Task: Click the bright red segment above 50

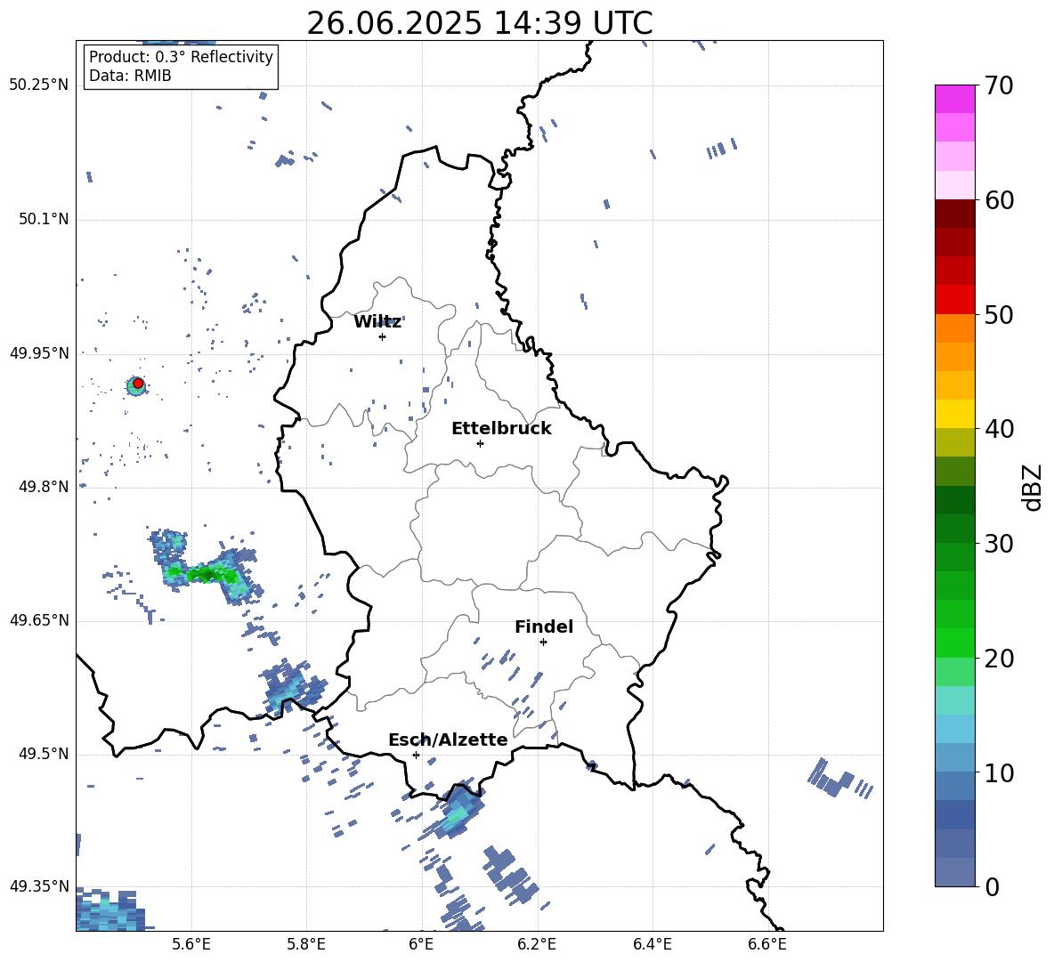Action: 955,300
